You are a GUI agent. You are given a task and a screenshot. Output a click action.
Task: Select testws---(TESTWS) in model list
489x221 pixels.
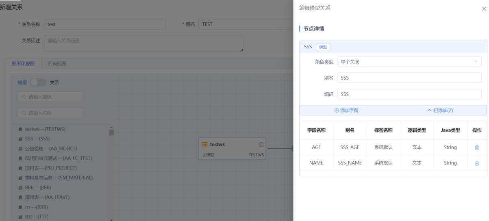point(45,129)
